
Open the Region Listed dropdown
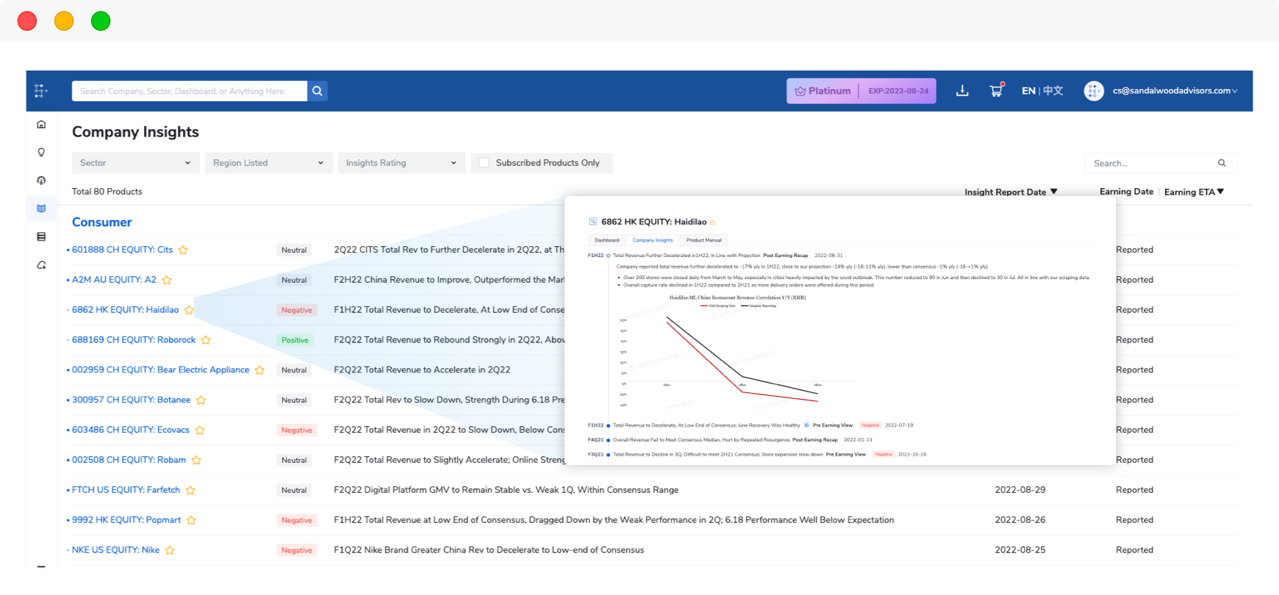click(x=268, y=163)
